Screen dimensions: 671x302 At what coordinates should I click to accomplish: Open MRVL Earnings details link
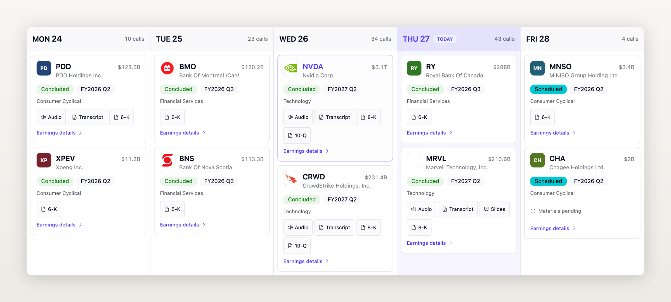click(429, 243)
